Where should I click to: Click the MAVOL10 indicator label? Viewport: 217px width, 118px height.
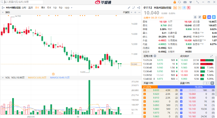tap(60, 78)
